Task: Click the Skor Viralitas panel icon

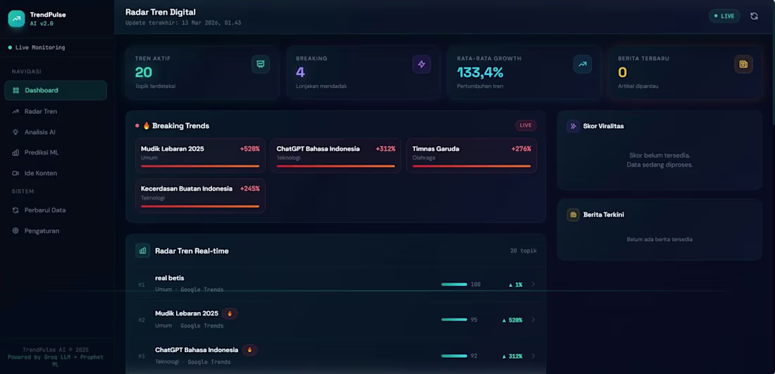Action: click(x=573, y=127)
